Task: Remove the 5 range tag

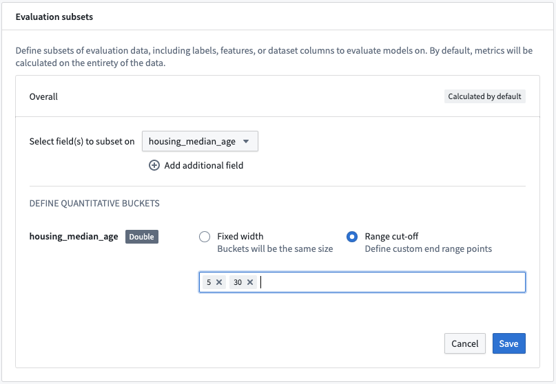Action: point(219,282)
